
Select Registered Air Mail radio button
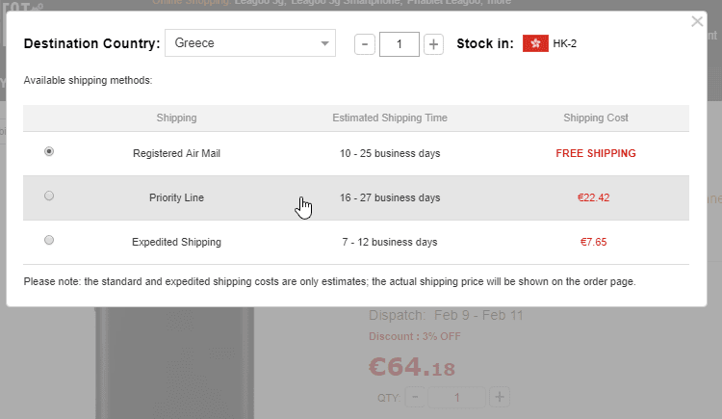point(49,151)
